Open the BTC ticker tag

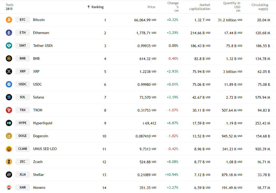(x=23, y=20)
